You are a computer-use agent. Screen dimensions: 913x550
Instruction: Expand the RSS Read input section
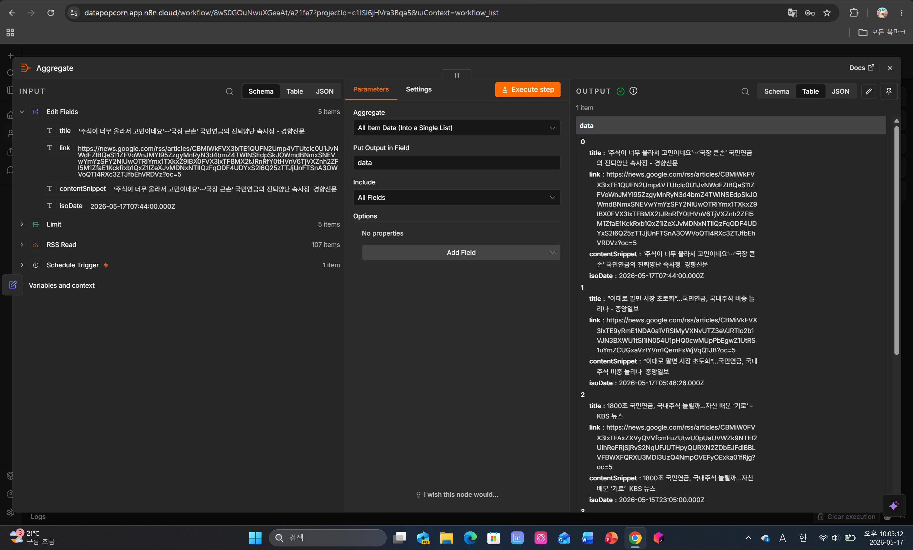[x=22, y=244]
